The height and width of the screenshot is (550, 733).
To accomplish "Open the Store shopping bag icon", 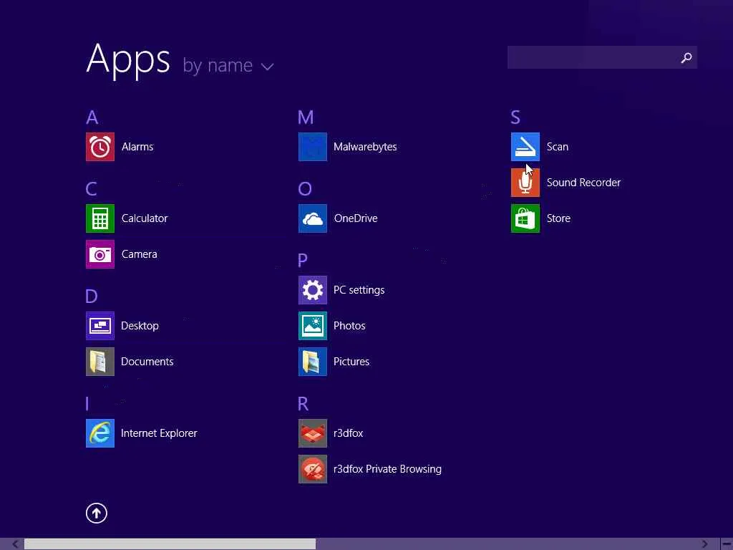I will [x=525, y=218].
